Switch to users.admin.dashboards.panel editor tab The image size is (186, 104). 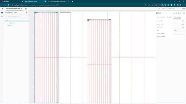coord(13,8)
